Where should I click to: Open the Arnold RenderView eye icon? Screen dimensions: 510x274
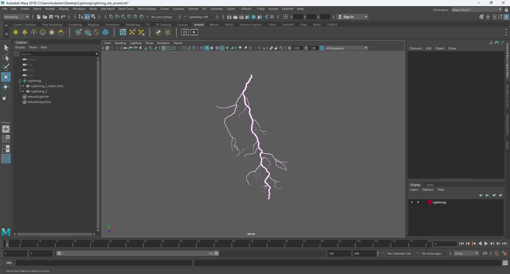click(185, 32)
